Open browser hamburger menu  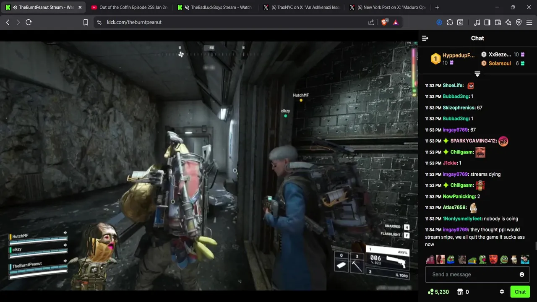pos(529,22)
